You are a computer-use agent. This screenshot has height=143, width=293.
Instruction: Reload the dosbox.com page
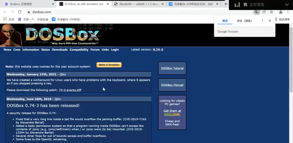[x=20, y=12]
